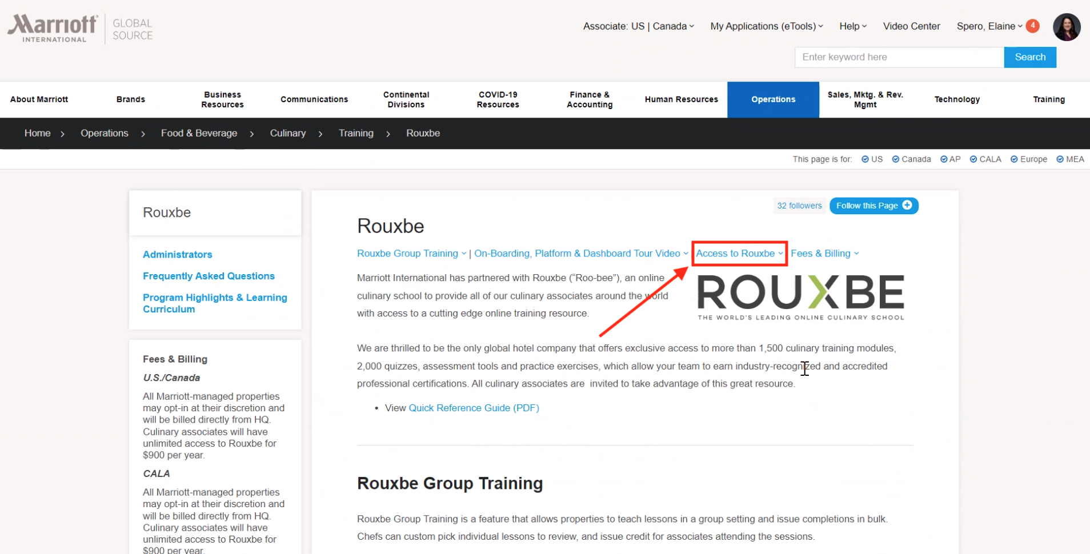The image size is (1090, 554).
Task: Go to Food & Beverage breadcrumb
Action: (x=199, y=133)
